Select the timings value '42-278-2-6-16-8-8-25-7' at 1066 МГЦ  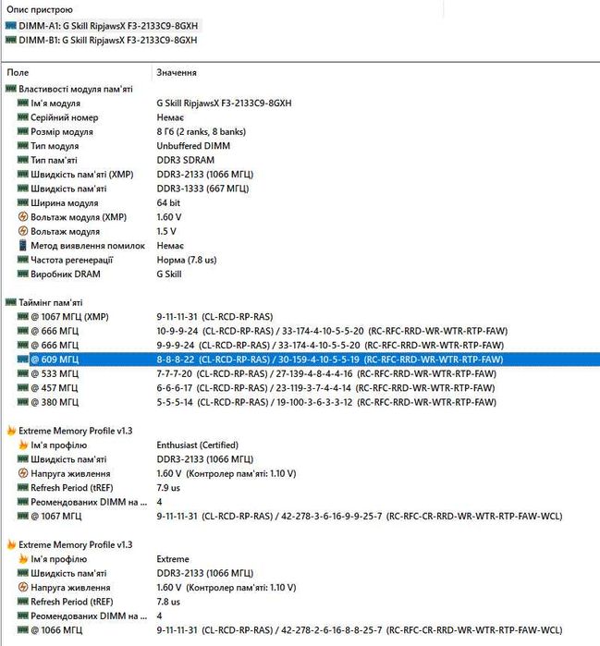pyautogui.click(x=331, y=630)
